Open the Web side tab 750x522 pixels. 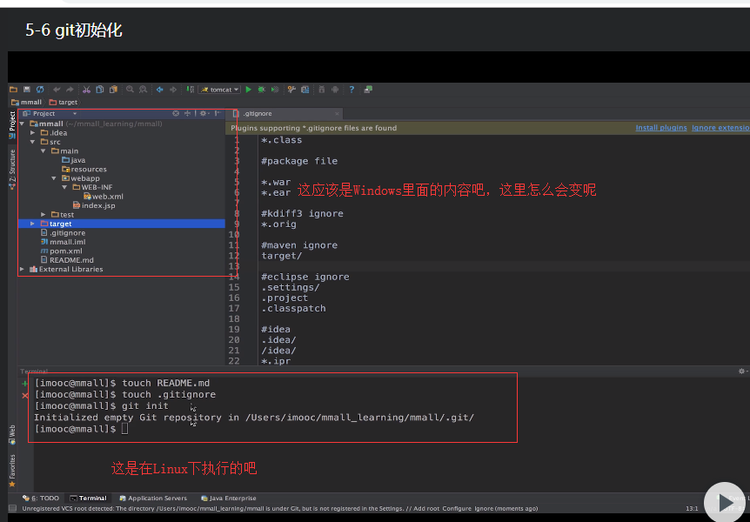coord(12,434)
